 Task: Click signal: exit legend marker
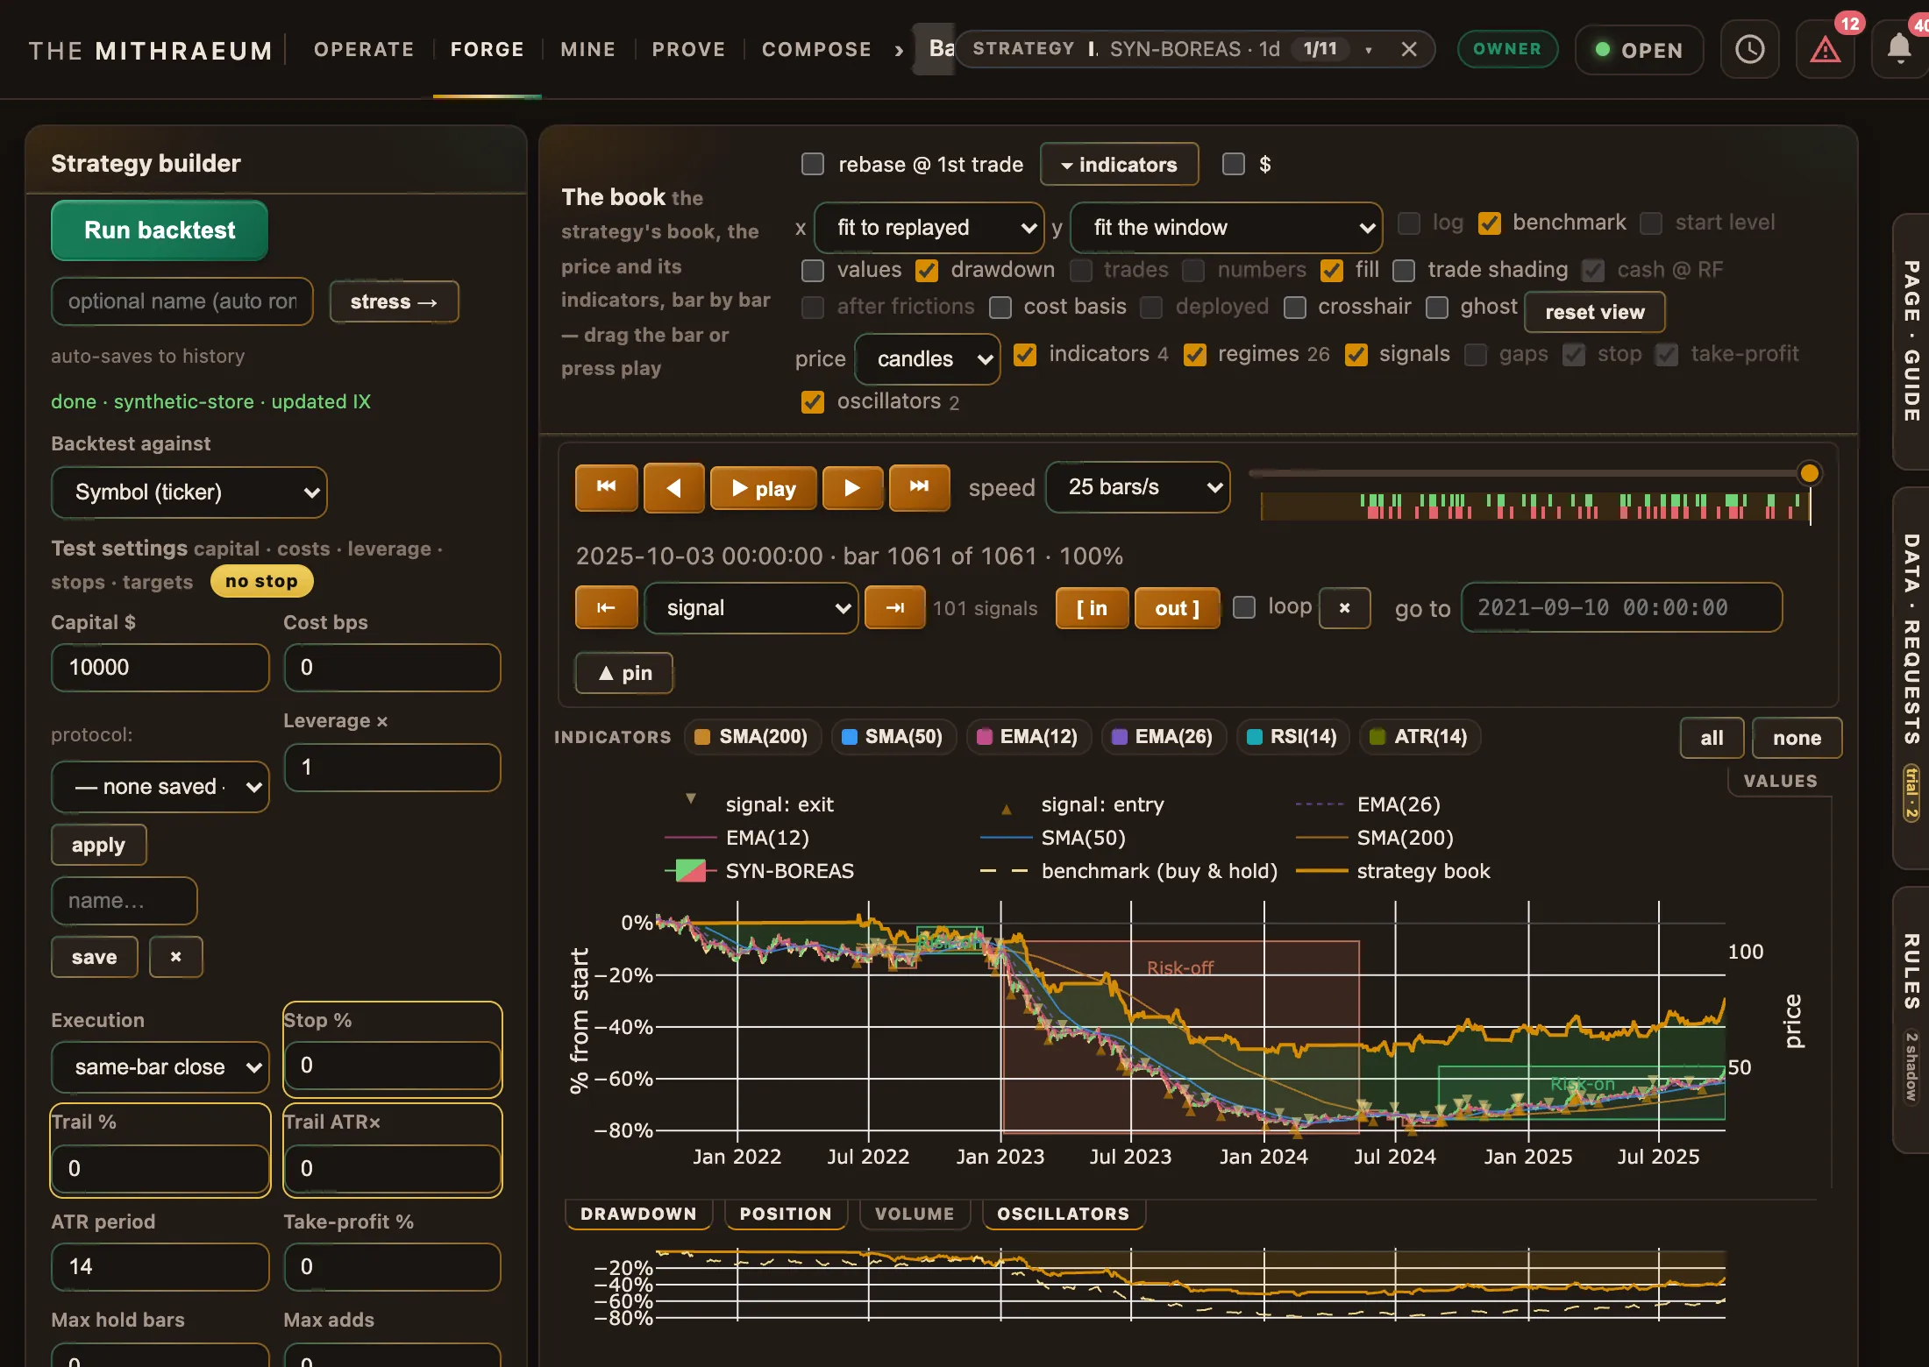(691, 799)
